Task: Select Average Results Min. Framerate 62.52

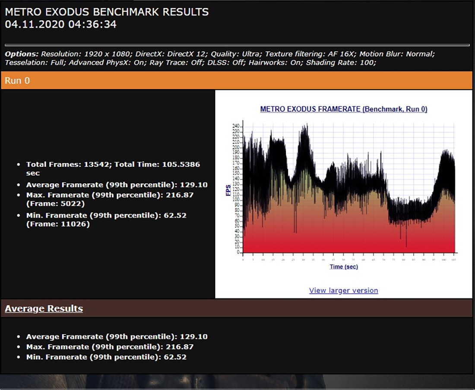Action: pyautogui.click(x=106, y=357)
